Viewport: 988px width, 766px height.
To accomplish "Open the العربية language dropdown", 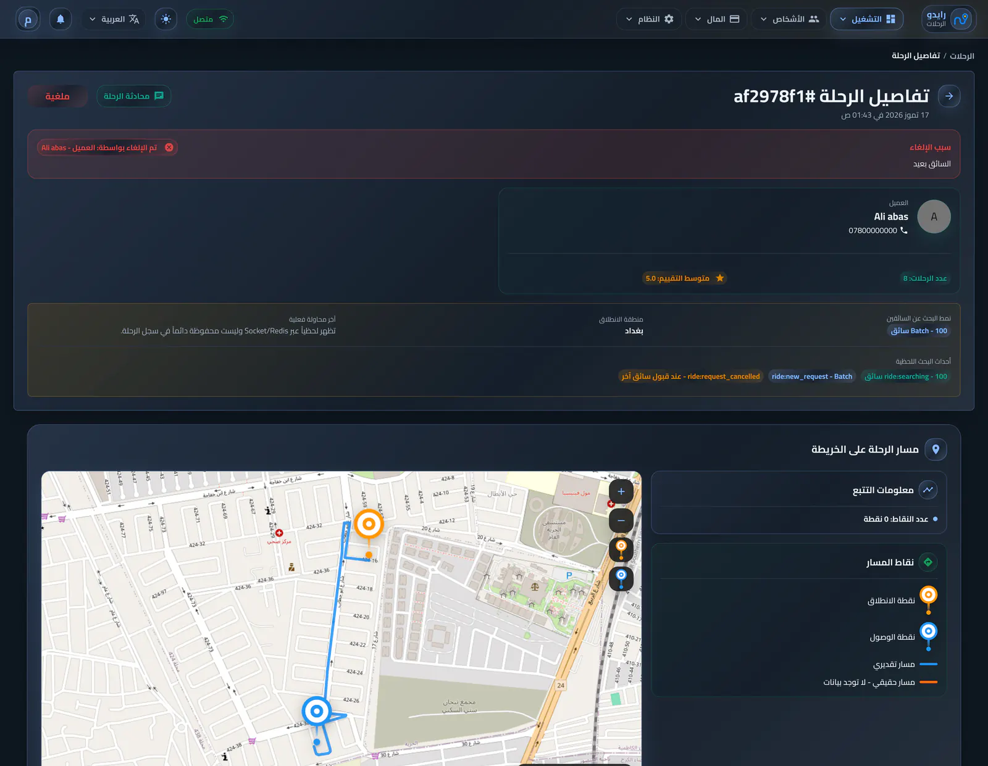I will 114,19.
